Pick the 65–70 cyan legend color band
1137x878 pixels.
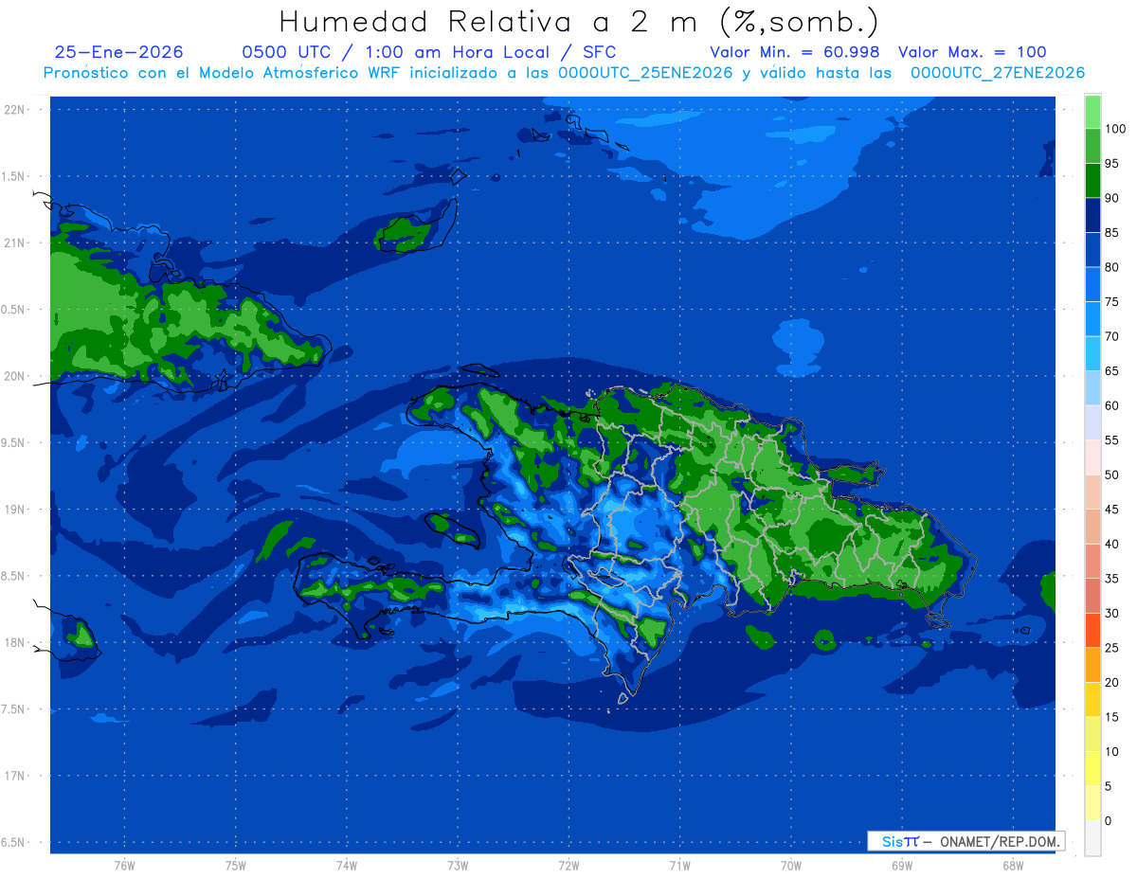coord(1092,353)
